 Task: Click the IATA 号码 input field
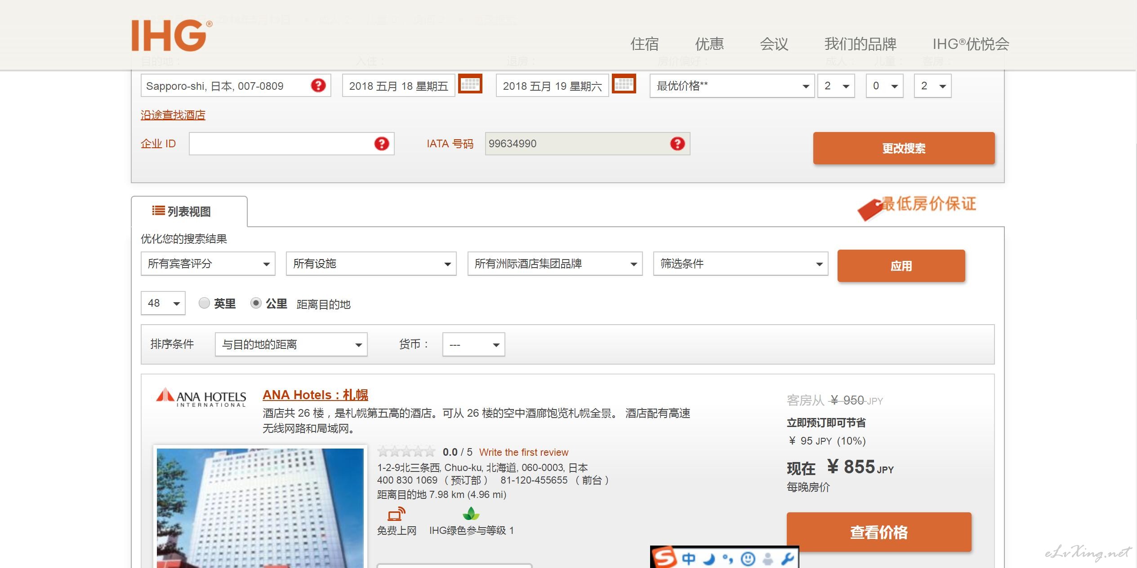coord(588,144)
